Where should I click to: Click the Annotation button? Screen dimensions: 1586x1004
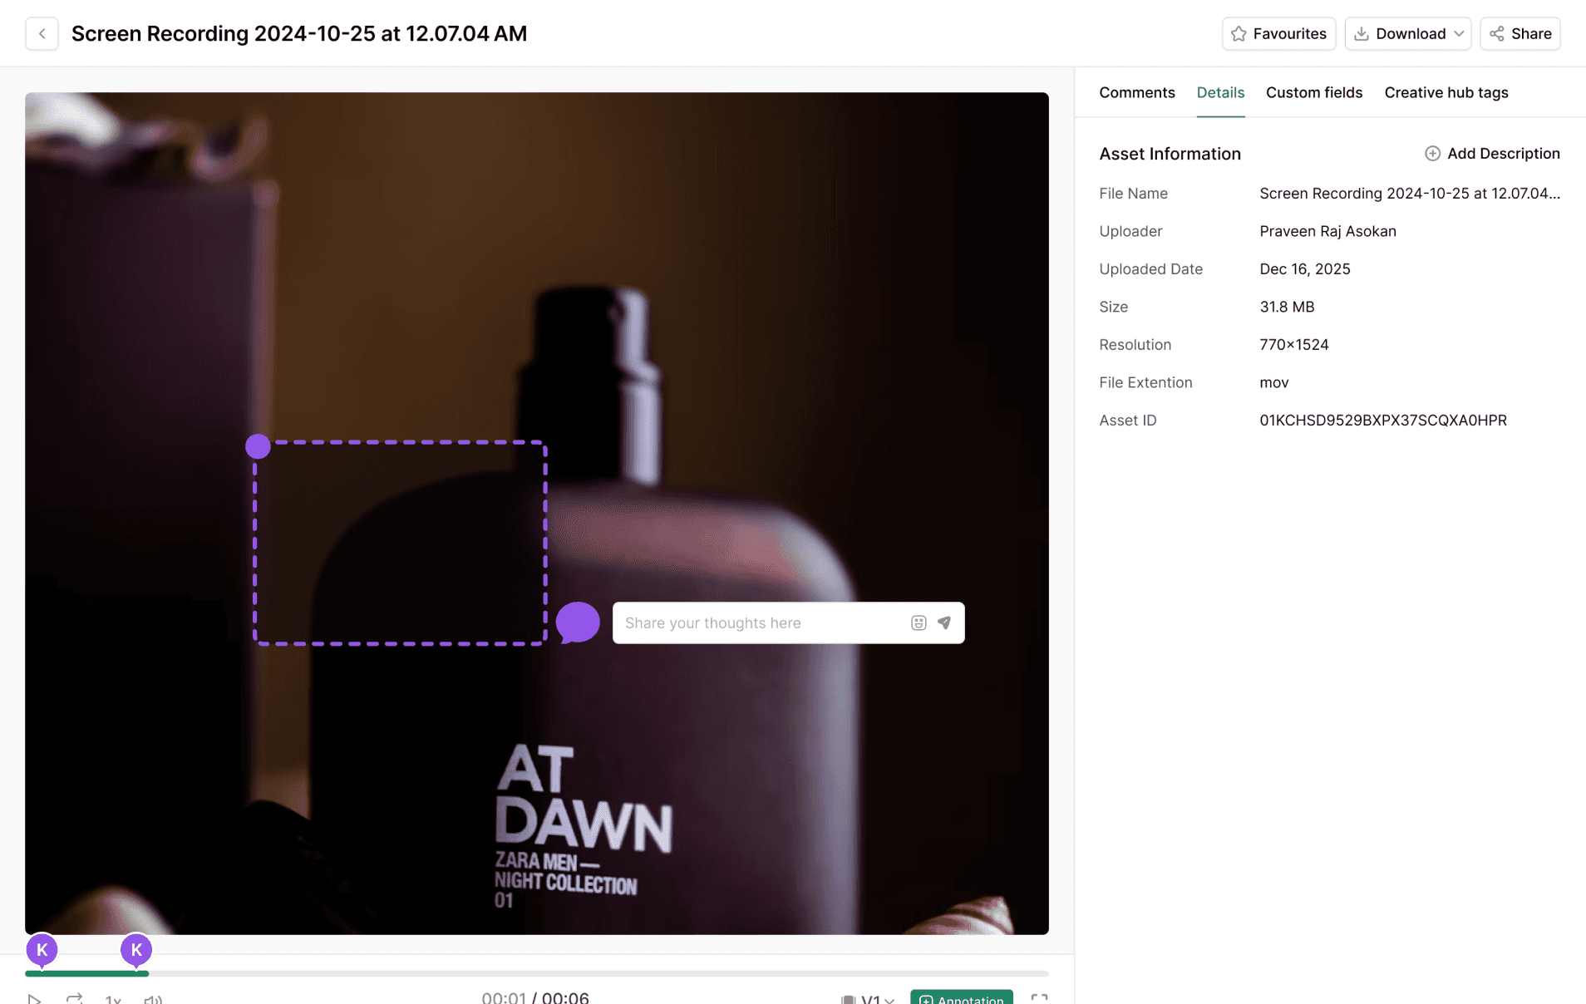pyautogui.click(x=962, y=997)
